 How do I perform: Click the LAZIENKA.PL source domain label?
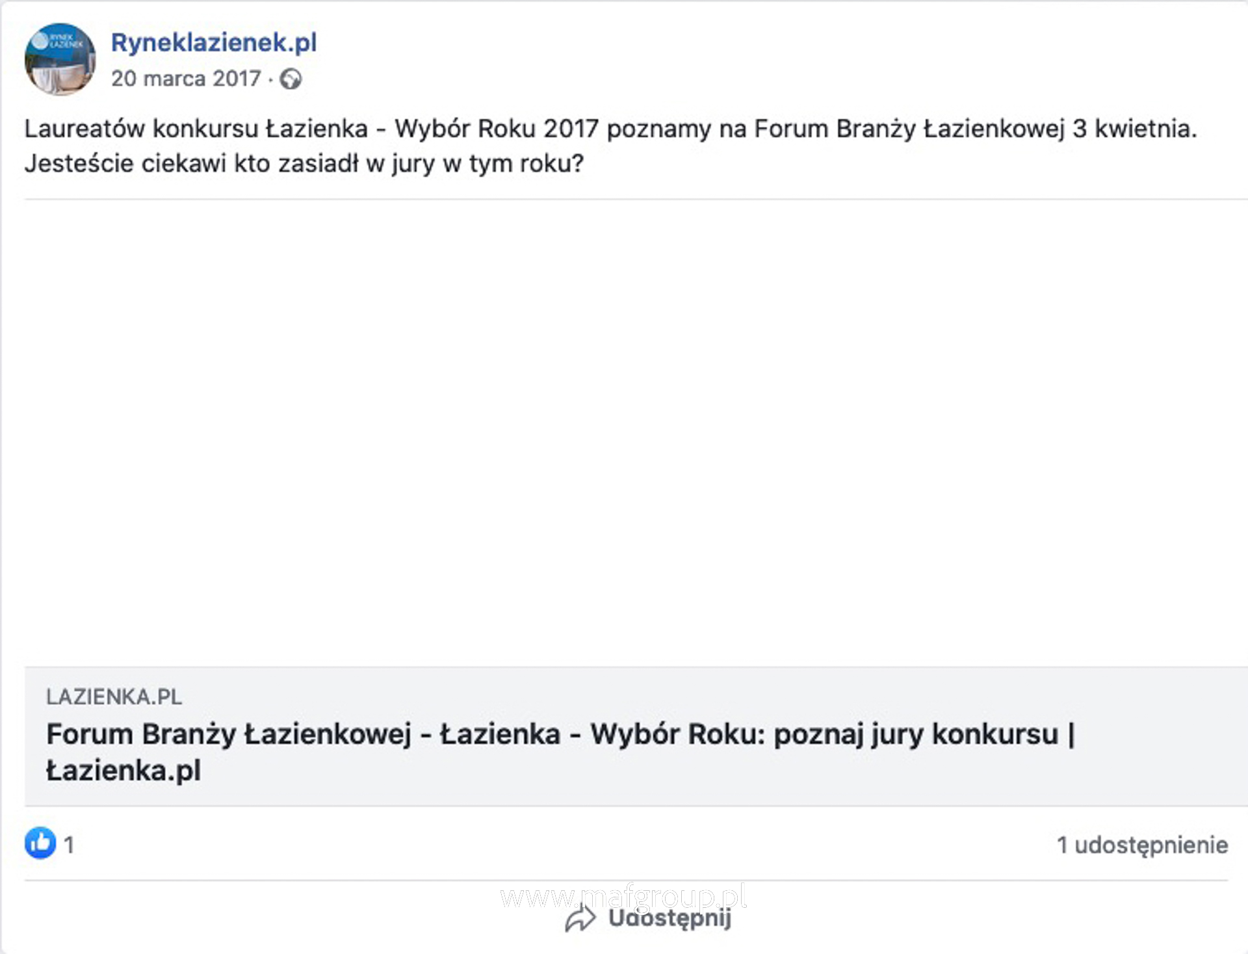(x=114, y=697)
